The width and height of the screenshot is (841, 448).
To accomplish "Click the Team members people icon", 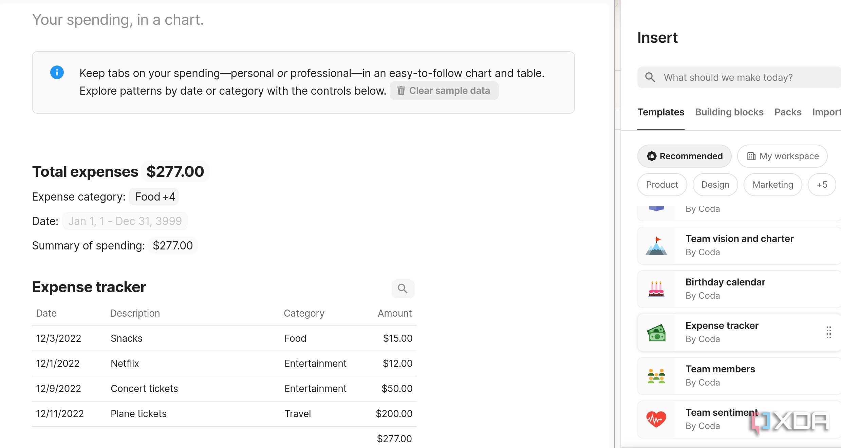I will [x=656, y=376].
